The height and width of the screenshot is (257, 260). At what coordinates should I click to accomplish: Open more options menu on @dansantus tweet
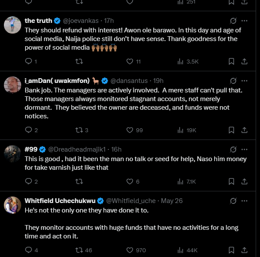244,81
